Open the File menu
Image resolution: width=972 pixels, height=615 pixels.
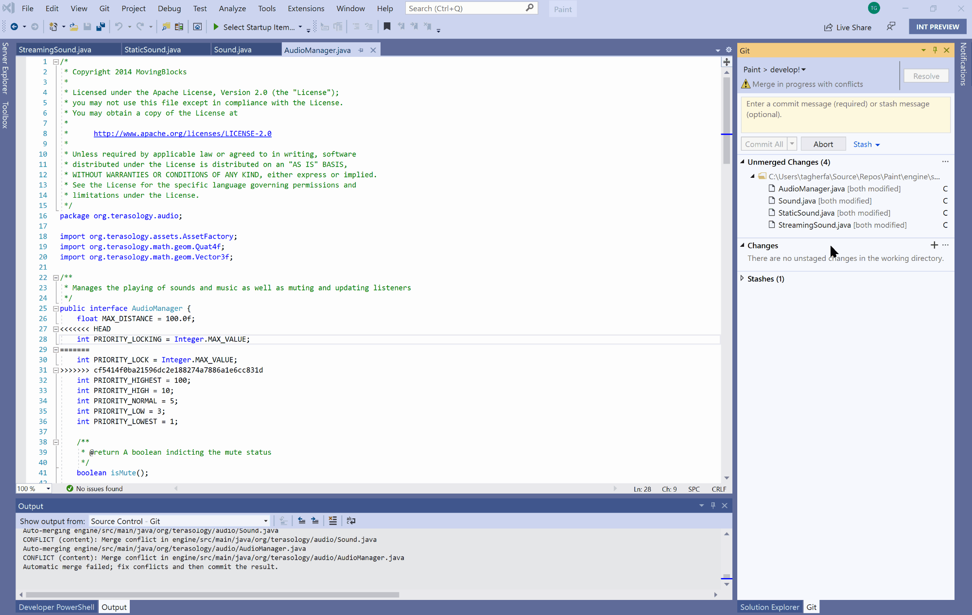click(x=28, y=8)
